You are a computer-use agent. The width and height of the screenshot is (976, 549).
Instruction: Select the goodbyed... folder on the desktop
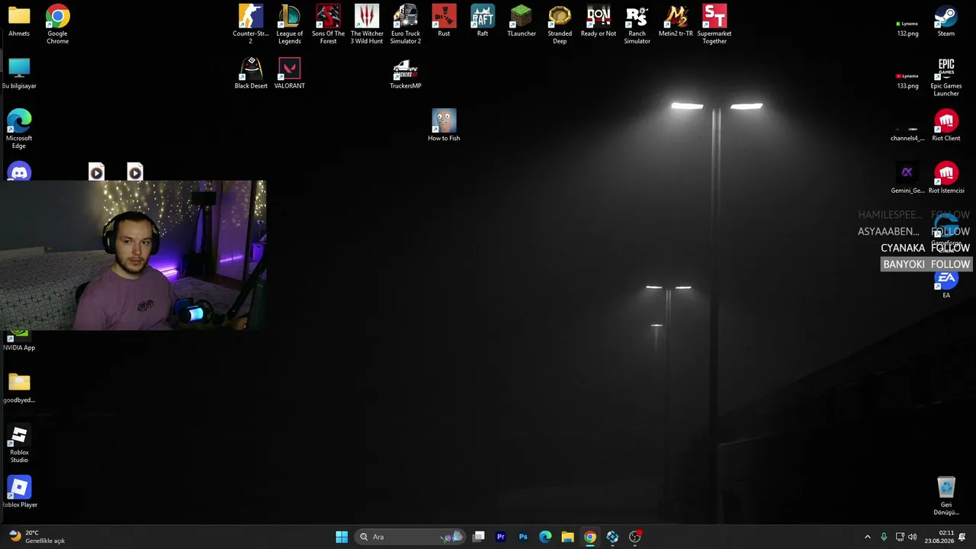tap(19, 387)
